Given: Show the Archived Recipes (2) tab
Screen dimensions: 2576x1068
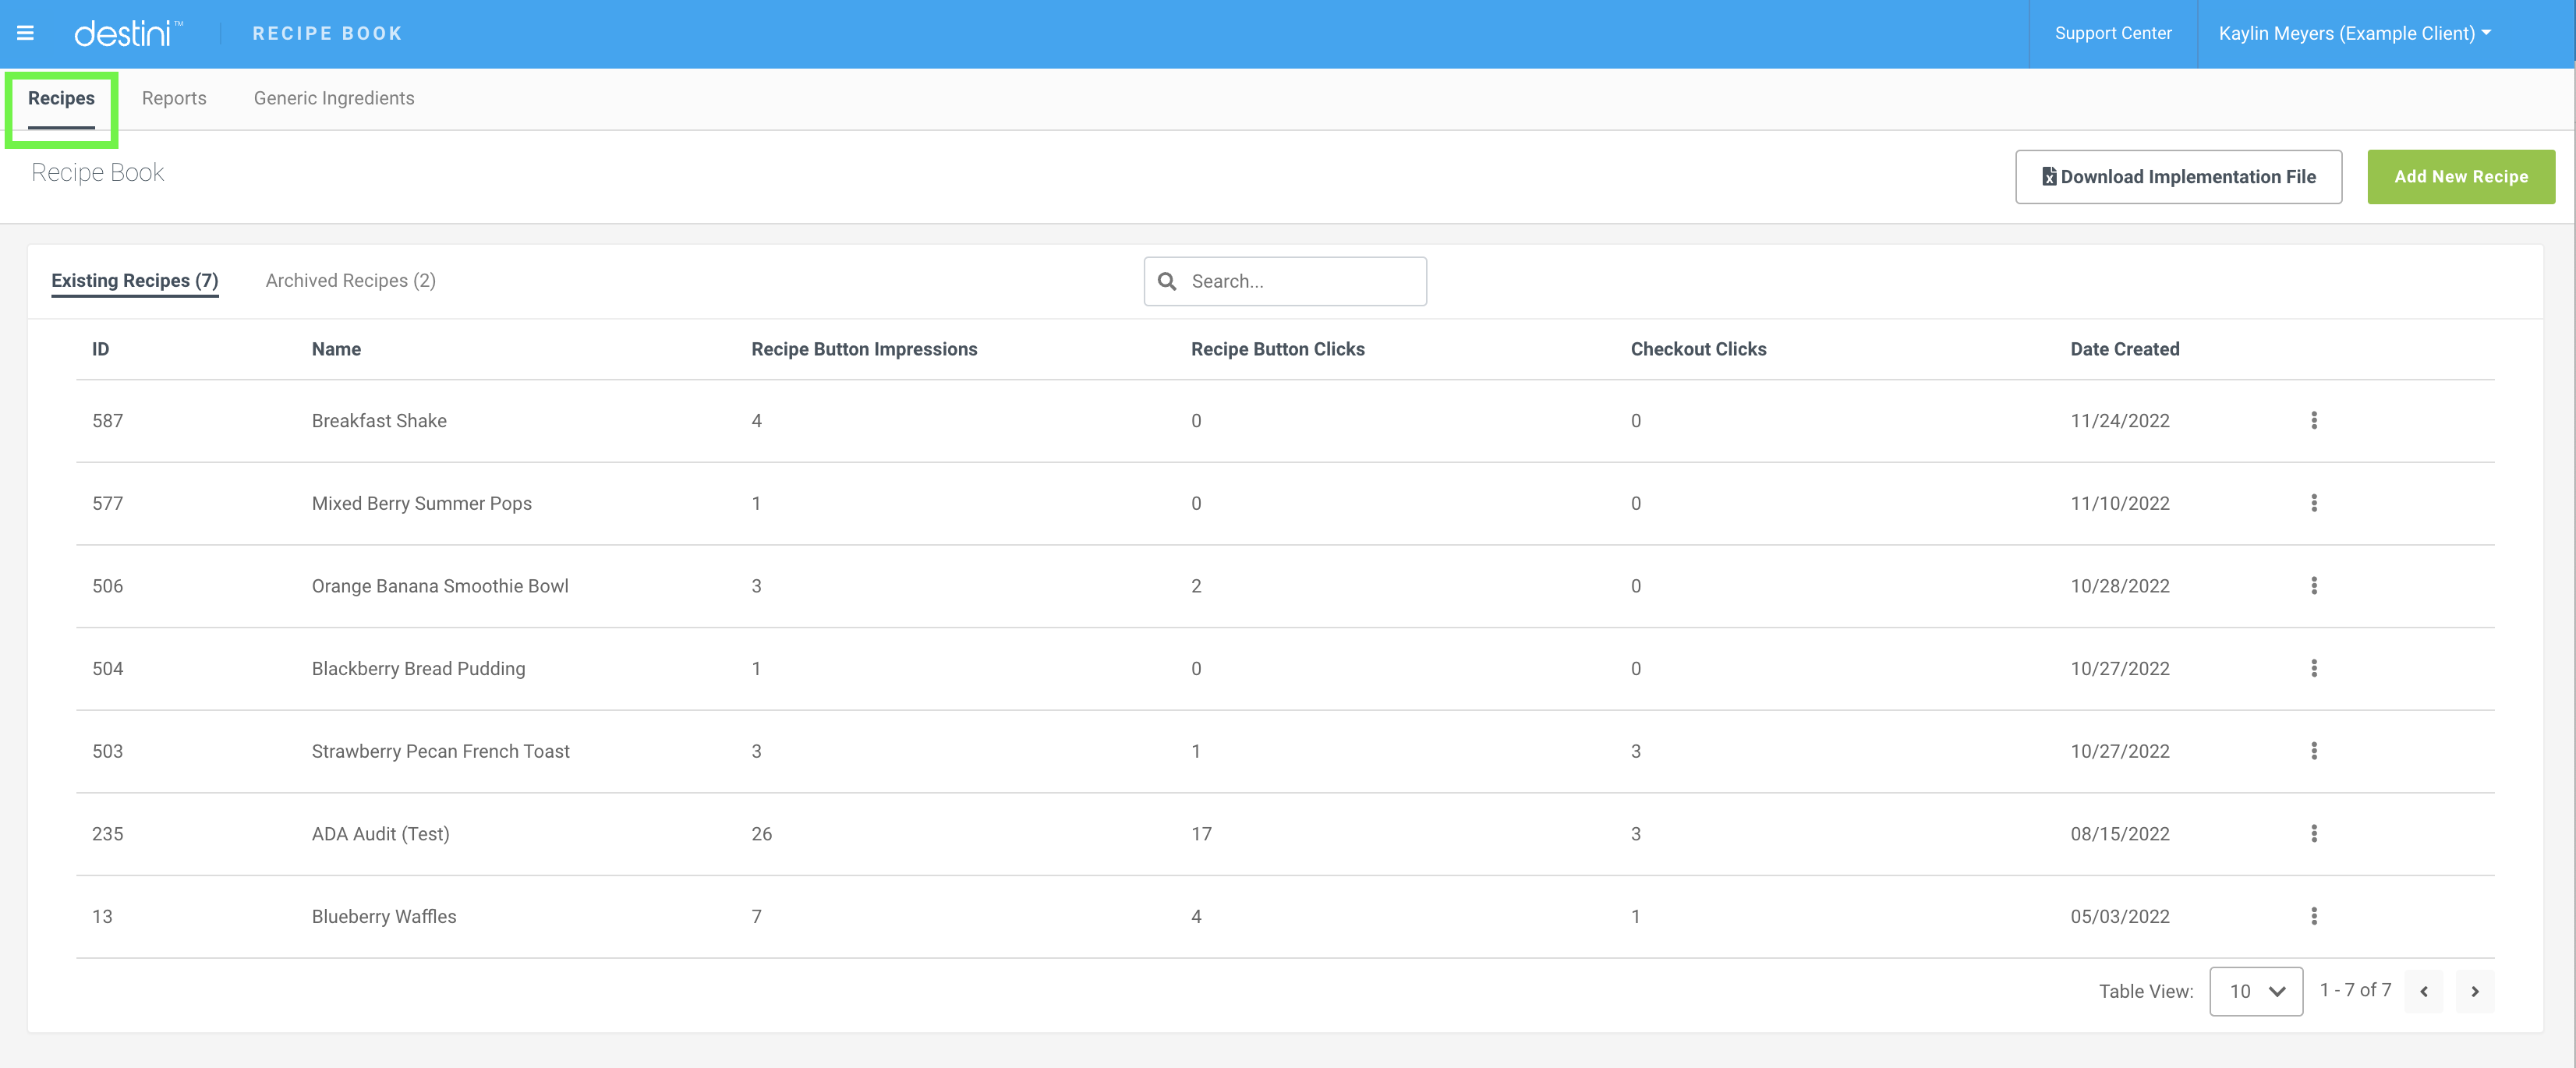Looking at the screenshot, I should (350, 281).
